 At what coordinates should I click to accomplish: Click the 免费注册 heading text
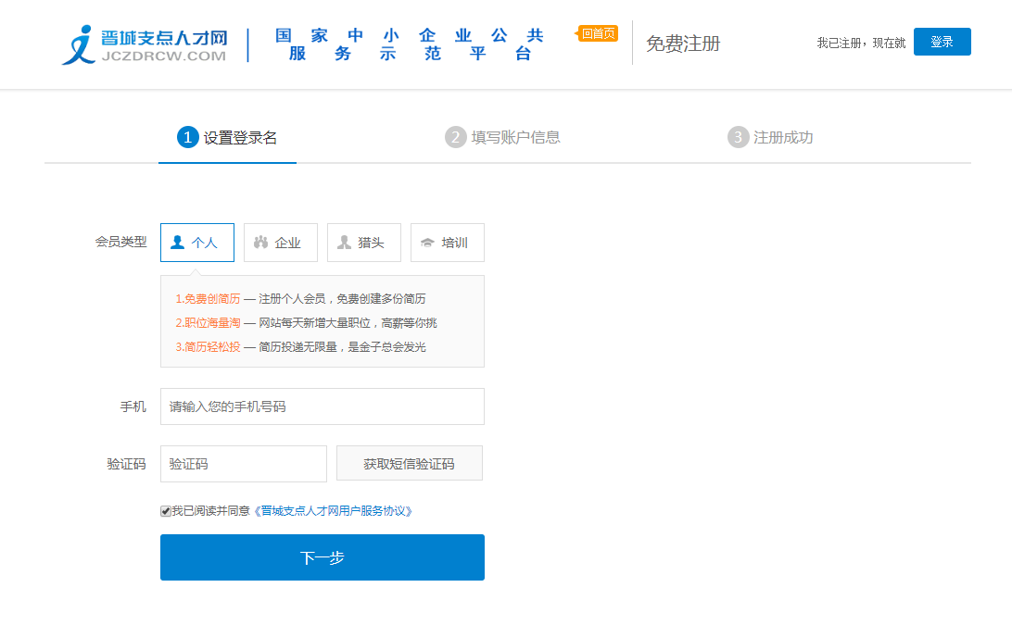pyautogui.click(x=683, y=44)
